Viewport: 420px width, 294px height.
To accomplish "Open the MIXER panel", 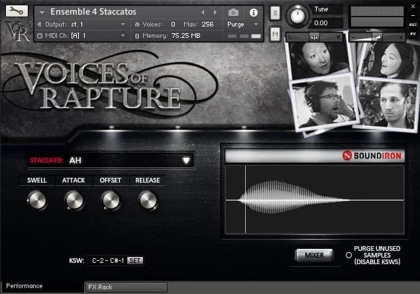I will point(314,255).
